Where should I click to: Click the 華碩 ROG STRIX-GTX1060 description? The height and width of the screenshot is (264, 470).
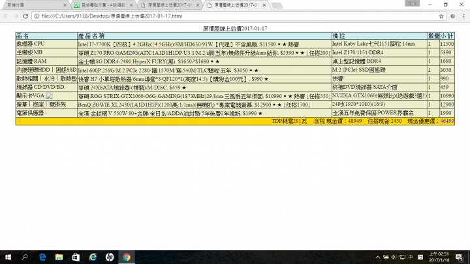(x=204, y=97)
